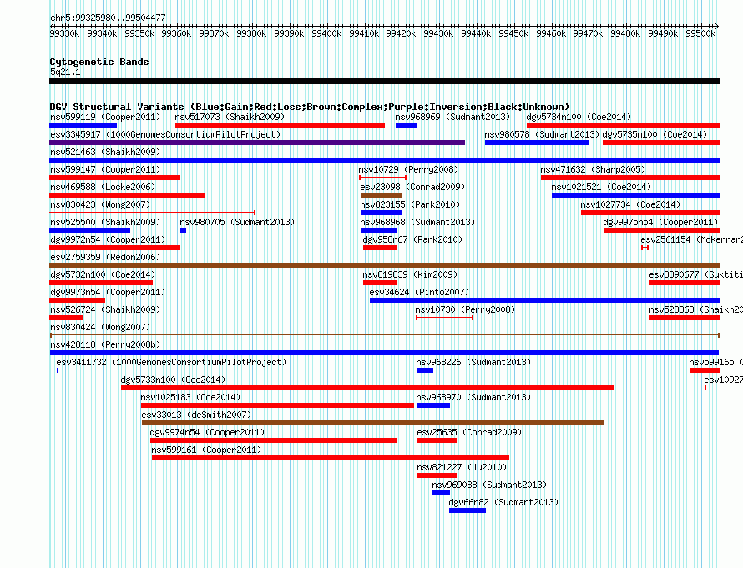Click the 99450k ruler position

(513, 33)
